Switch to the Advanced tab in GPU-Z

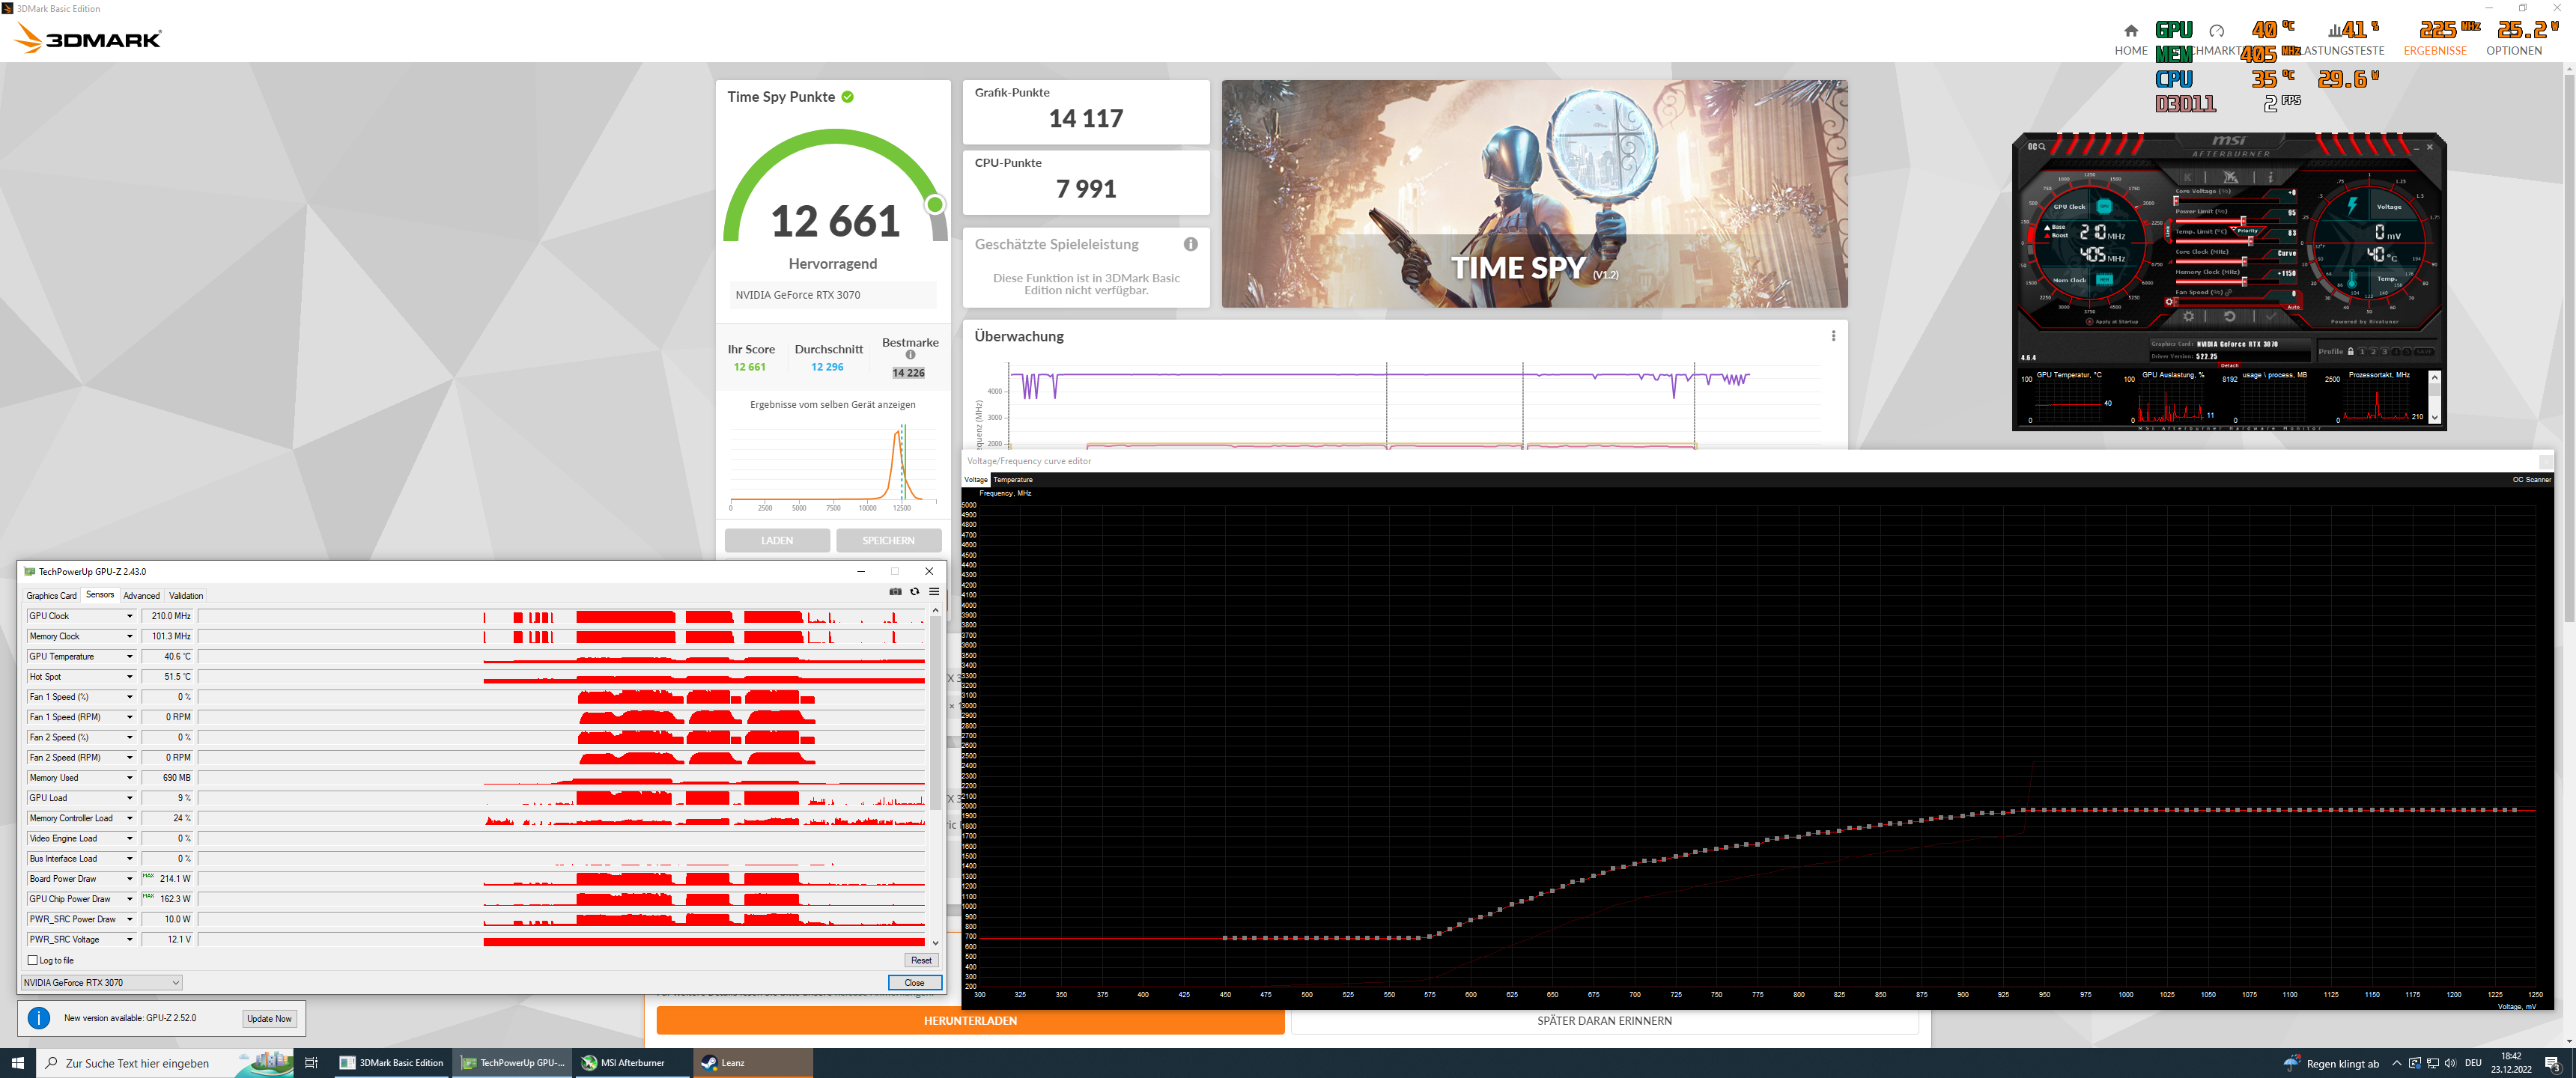141,595
